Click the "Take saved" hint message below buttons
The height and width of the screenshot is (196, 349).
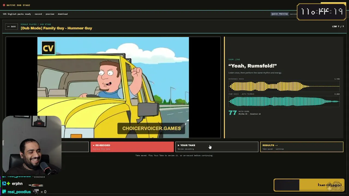point(174,155)
